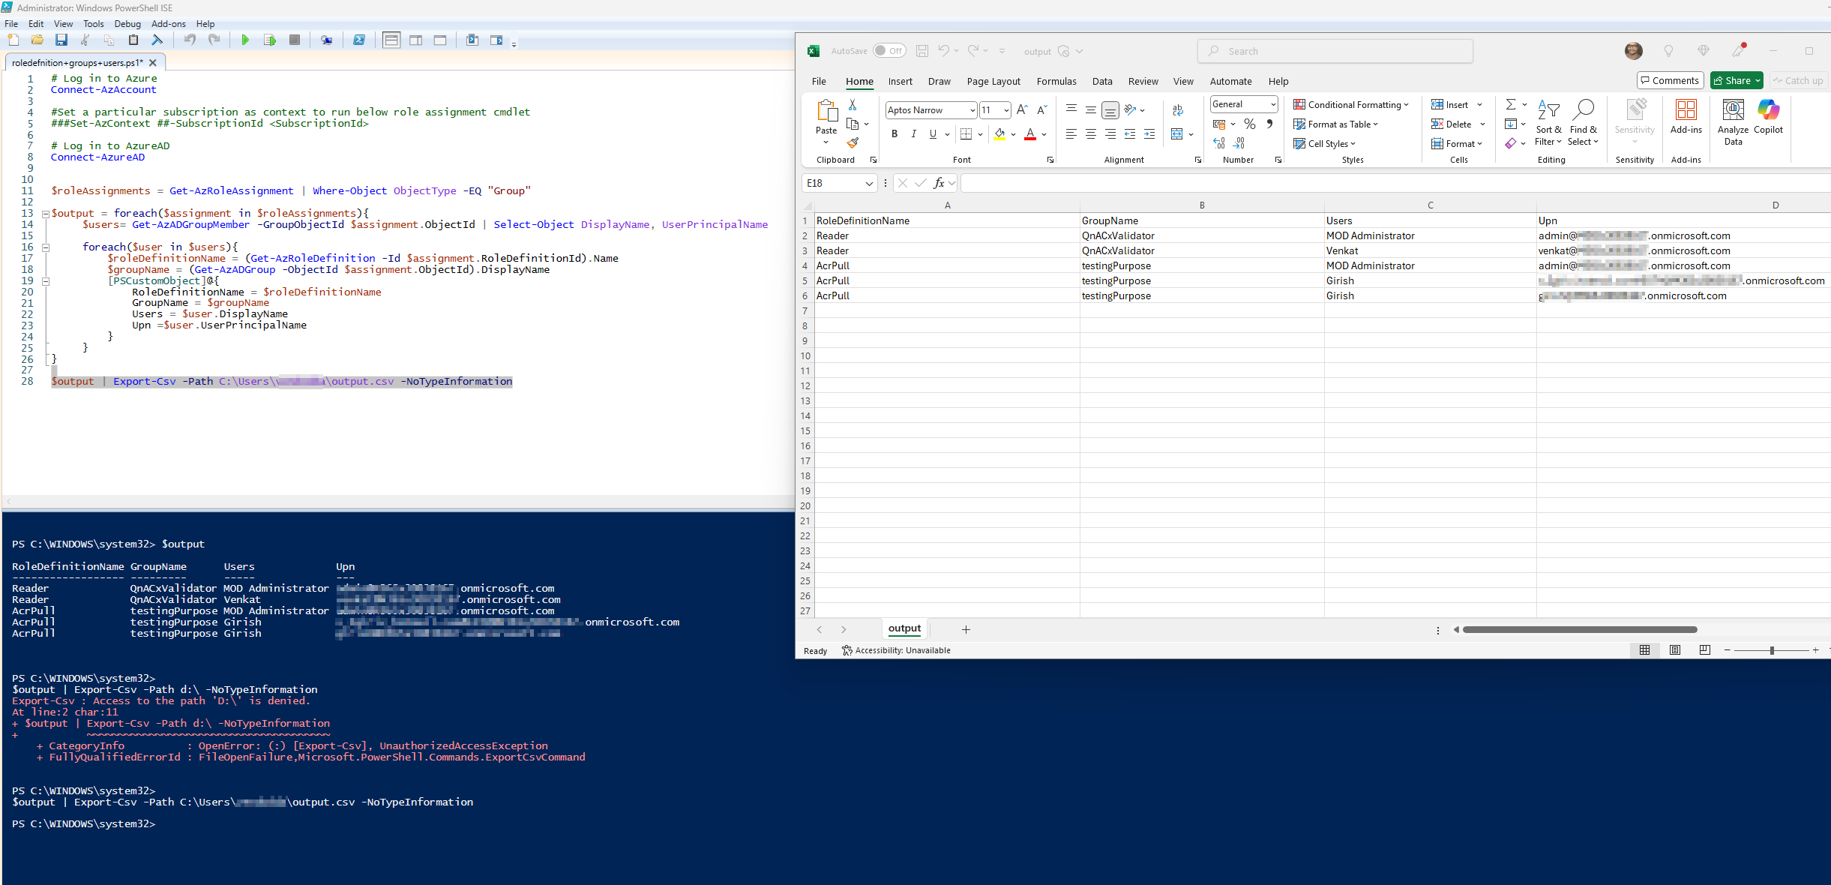The width and height of the screenshot is (1831, 885).
Task: Toggle Bold formatting in Excel
Action: [x=895, y=134]
